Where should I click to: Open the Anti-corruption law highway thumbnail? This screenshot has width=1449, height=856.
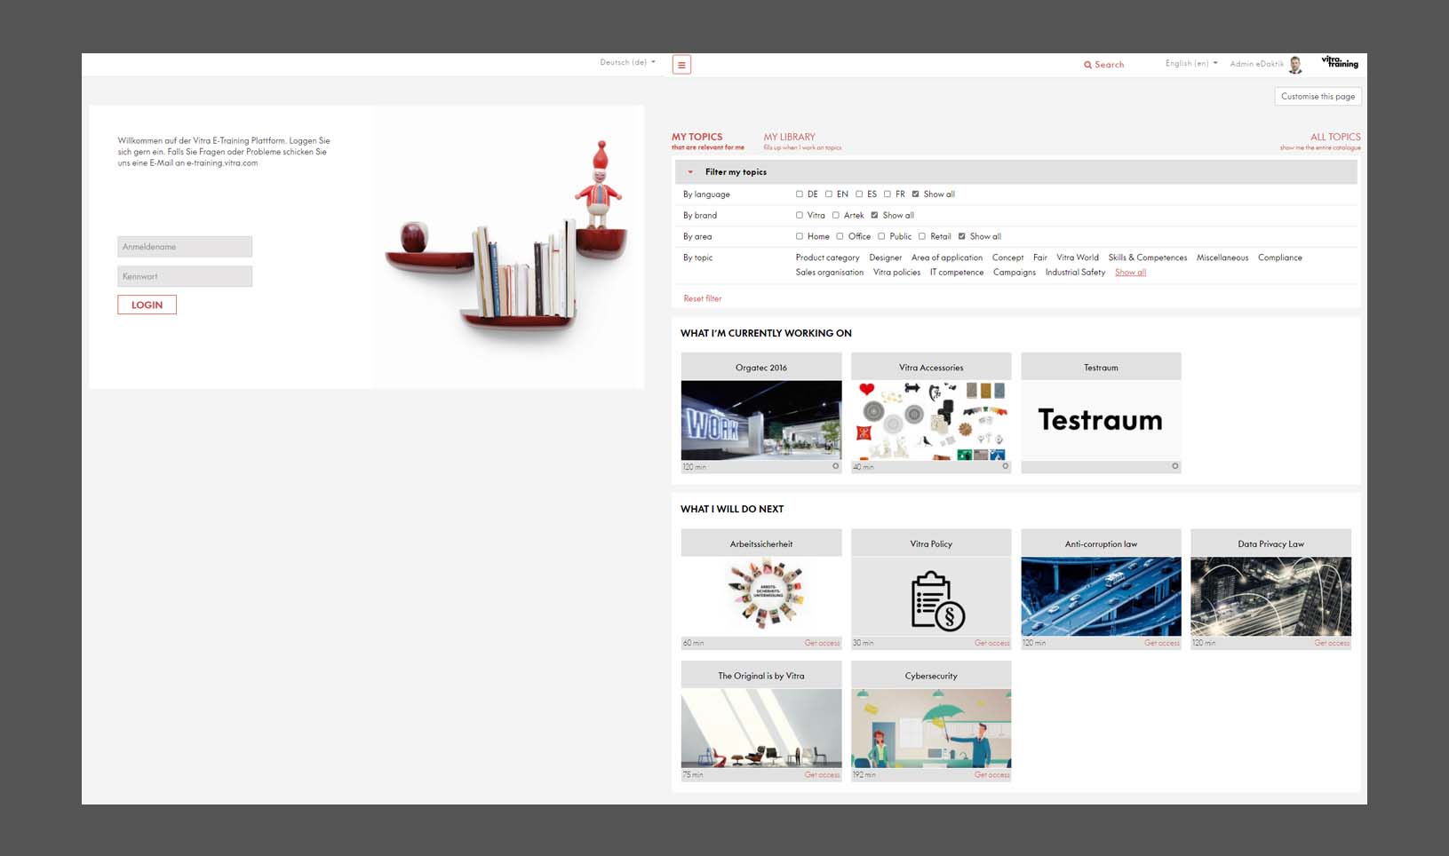pos(1101,597)
